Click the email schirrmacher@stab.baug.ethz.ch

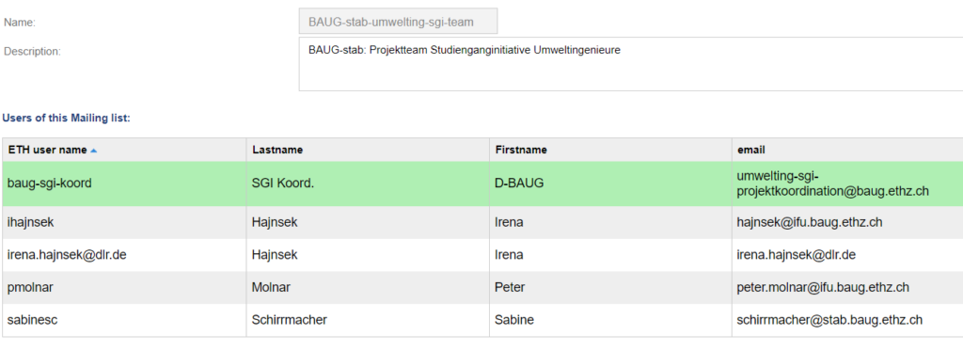[829, 320]
